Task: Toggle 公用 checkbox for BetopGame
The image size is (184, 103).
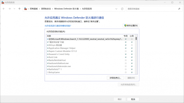Action: click(132, 72)
